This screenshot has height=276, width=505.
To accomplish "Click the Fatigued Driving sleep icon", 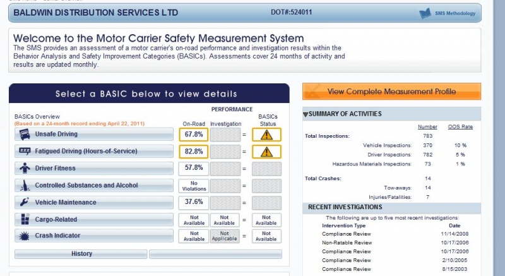I will pyautogui.click(x=23, y=152).
